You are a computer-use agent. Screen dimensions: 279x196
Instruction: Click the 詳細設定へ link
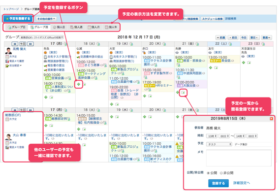[x=242, y=183]
